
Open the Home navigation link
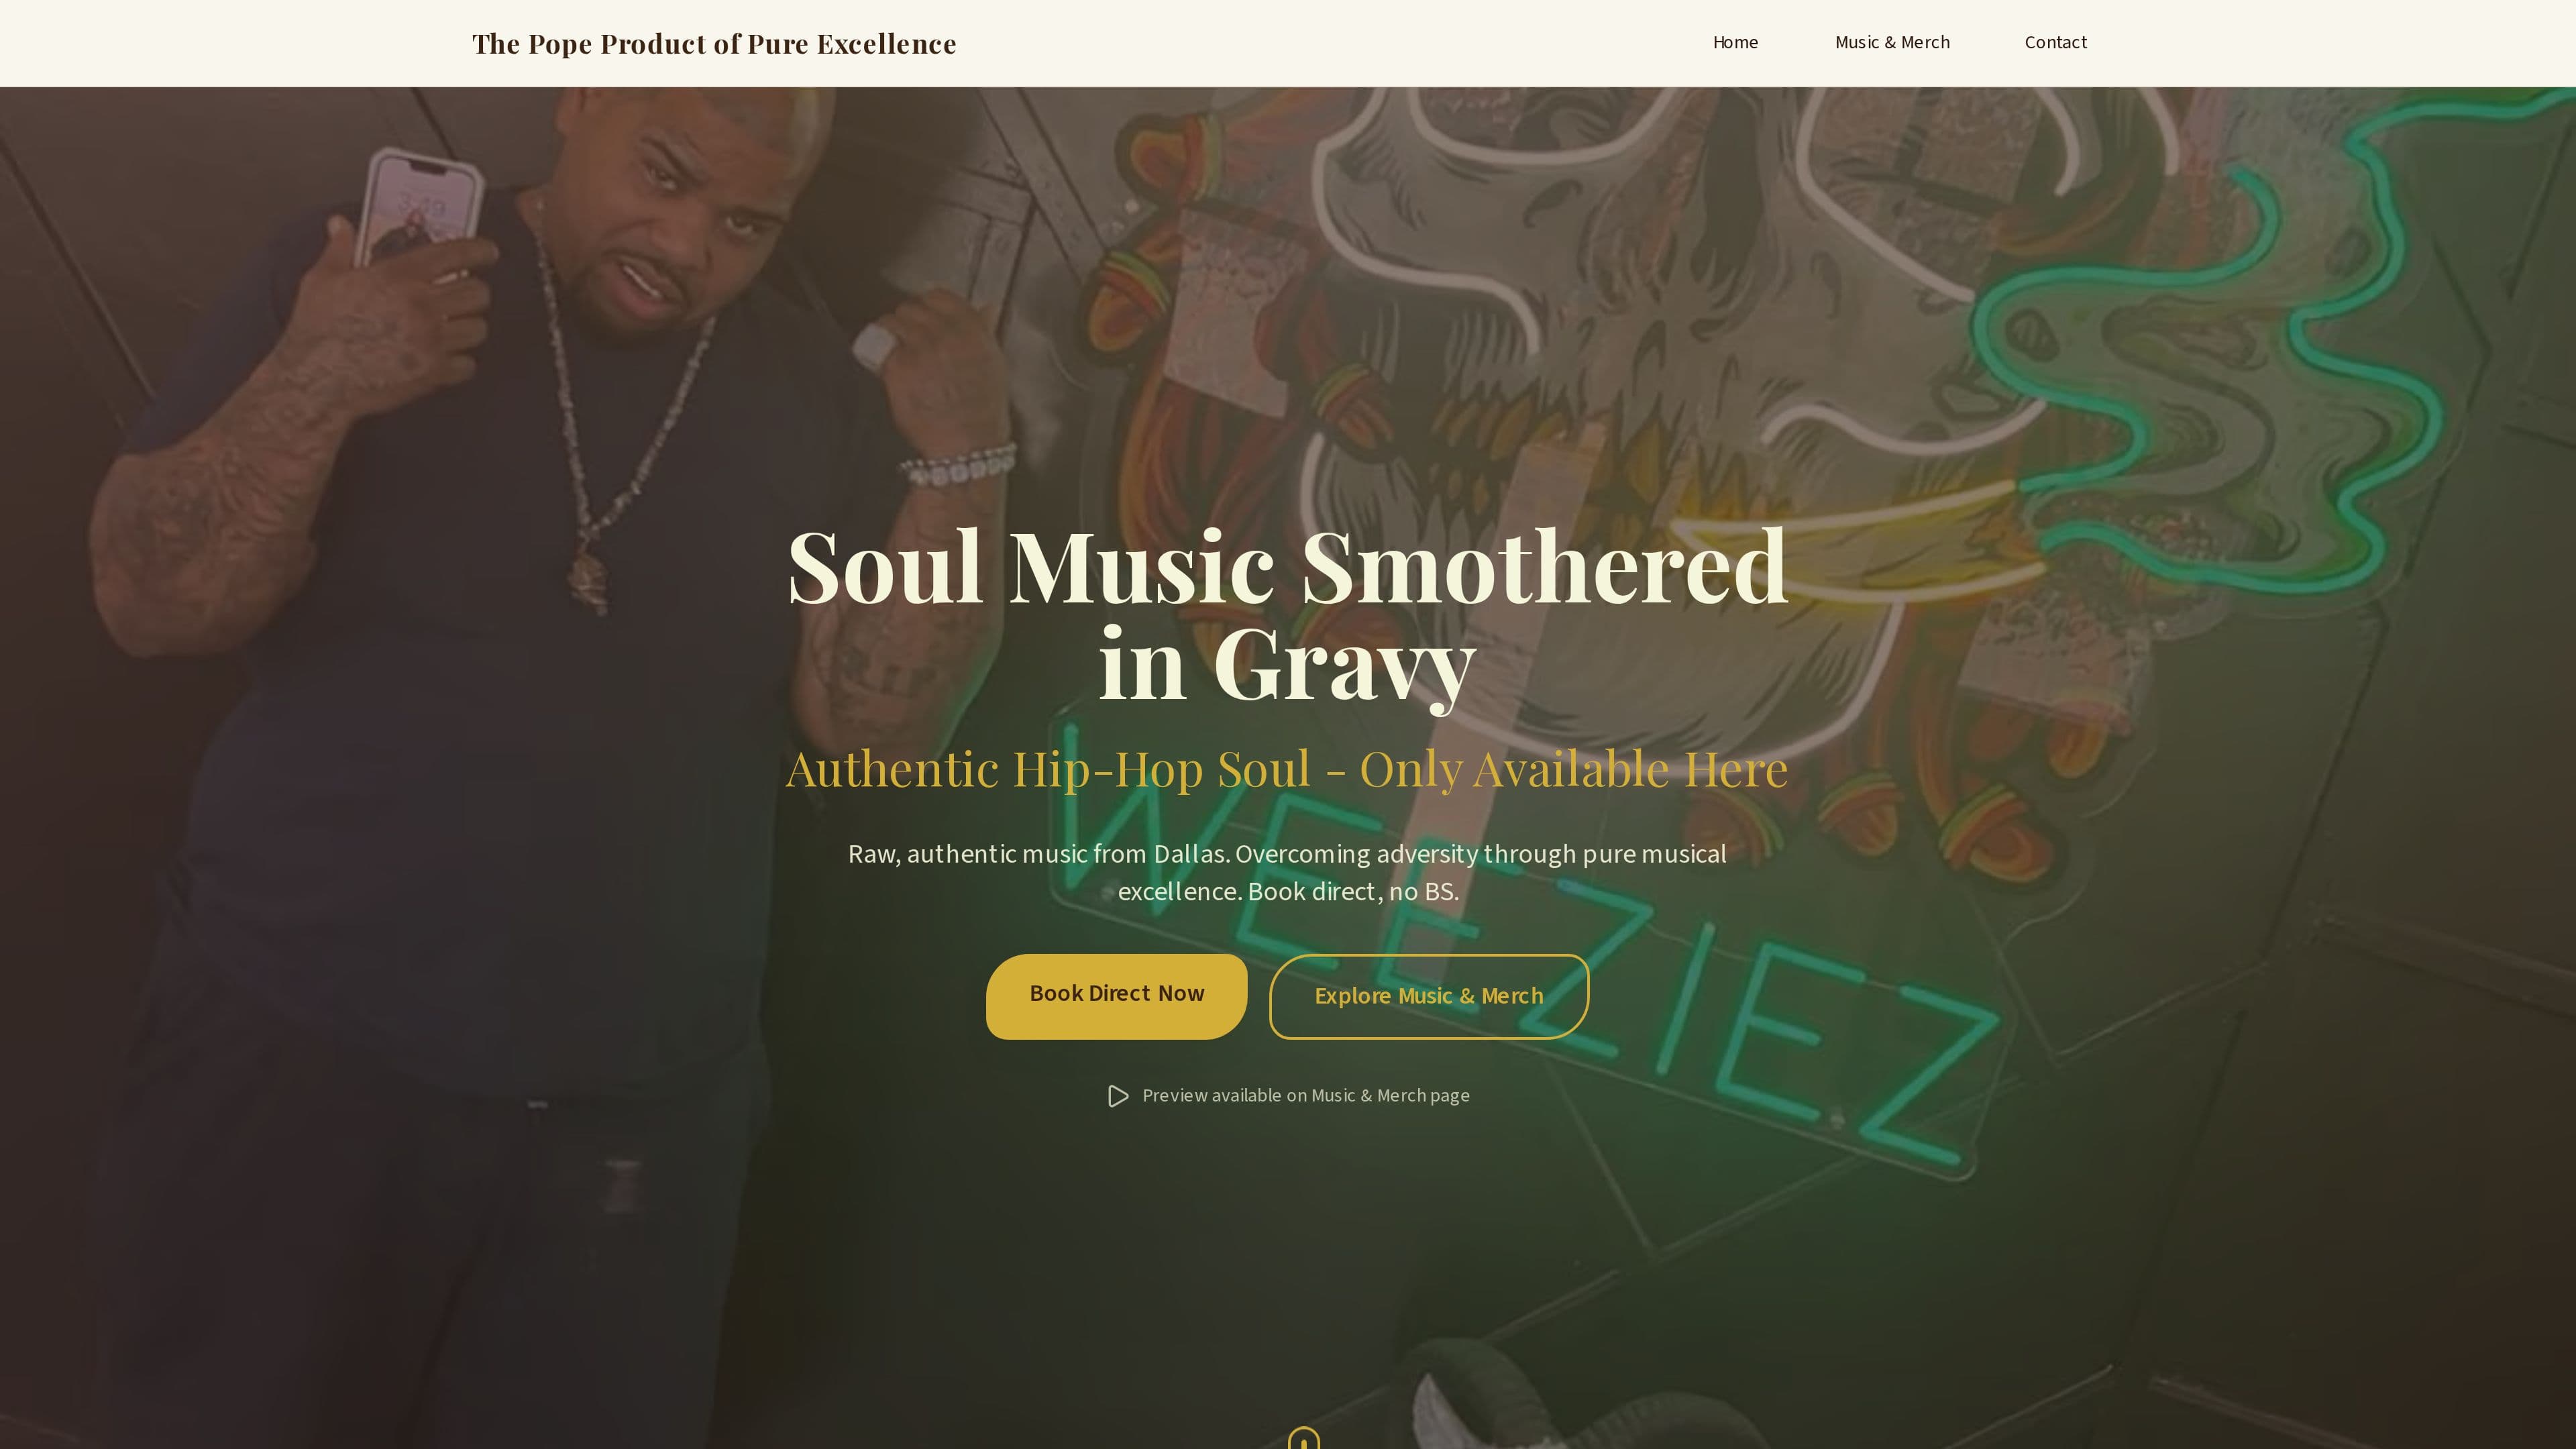pos(1735,42)
